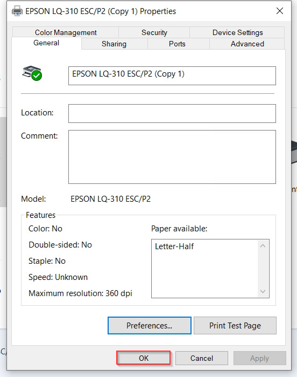
Task: Click the Print Test Page button
Action: click(x=235, y=326)
